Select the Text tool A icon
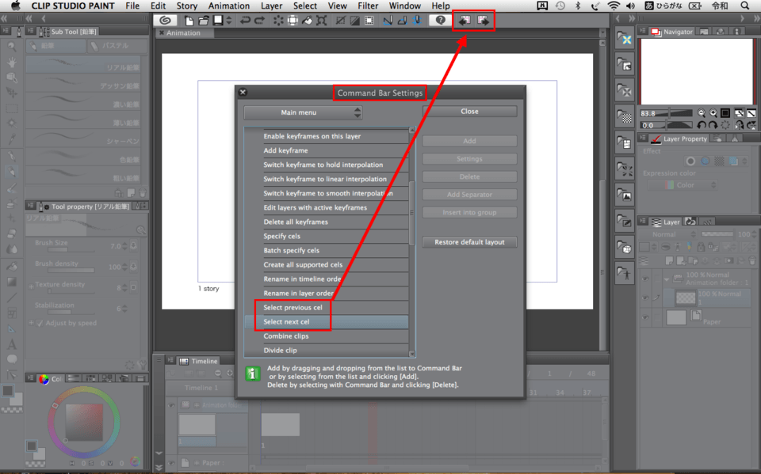This screenshot has height=474, width=761. click(x=12, y=344)
